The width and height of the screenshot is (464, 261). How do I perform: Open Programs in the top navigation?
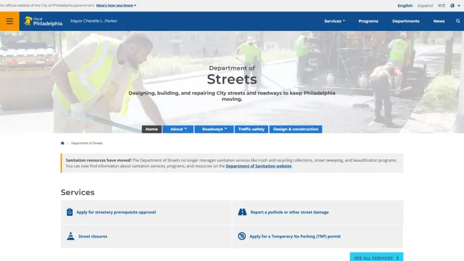pyautogui.click(x=368, y=21)
